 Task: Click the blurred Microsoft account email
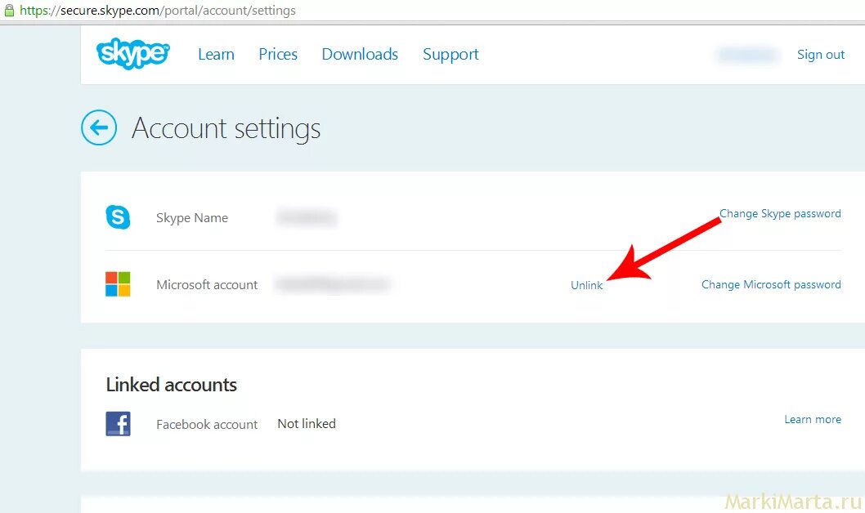[x=333, y=284]
